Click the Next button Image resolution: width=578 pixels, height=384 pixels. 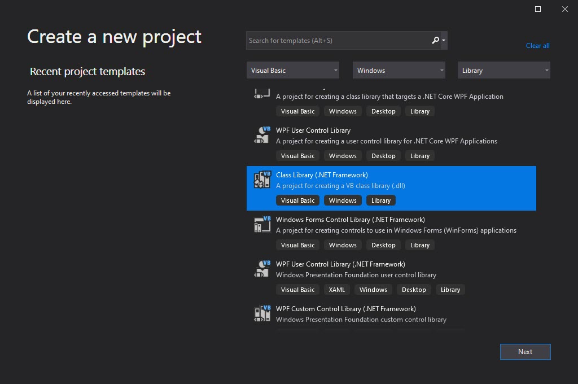[526, 352]
